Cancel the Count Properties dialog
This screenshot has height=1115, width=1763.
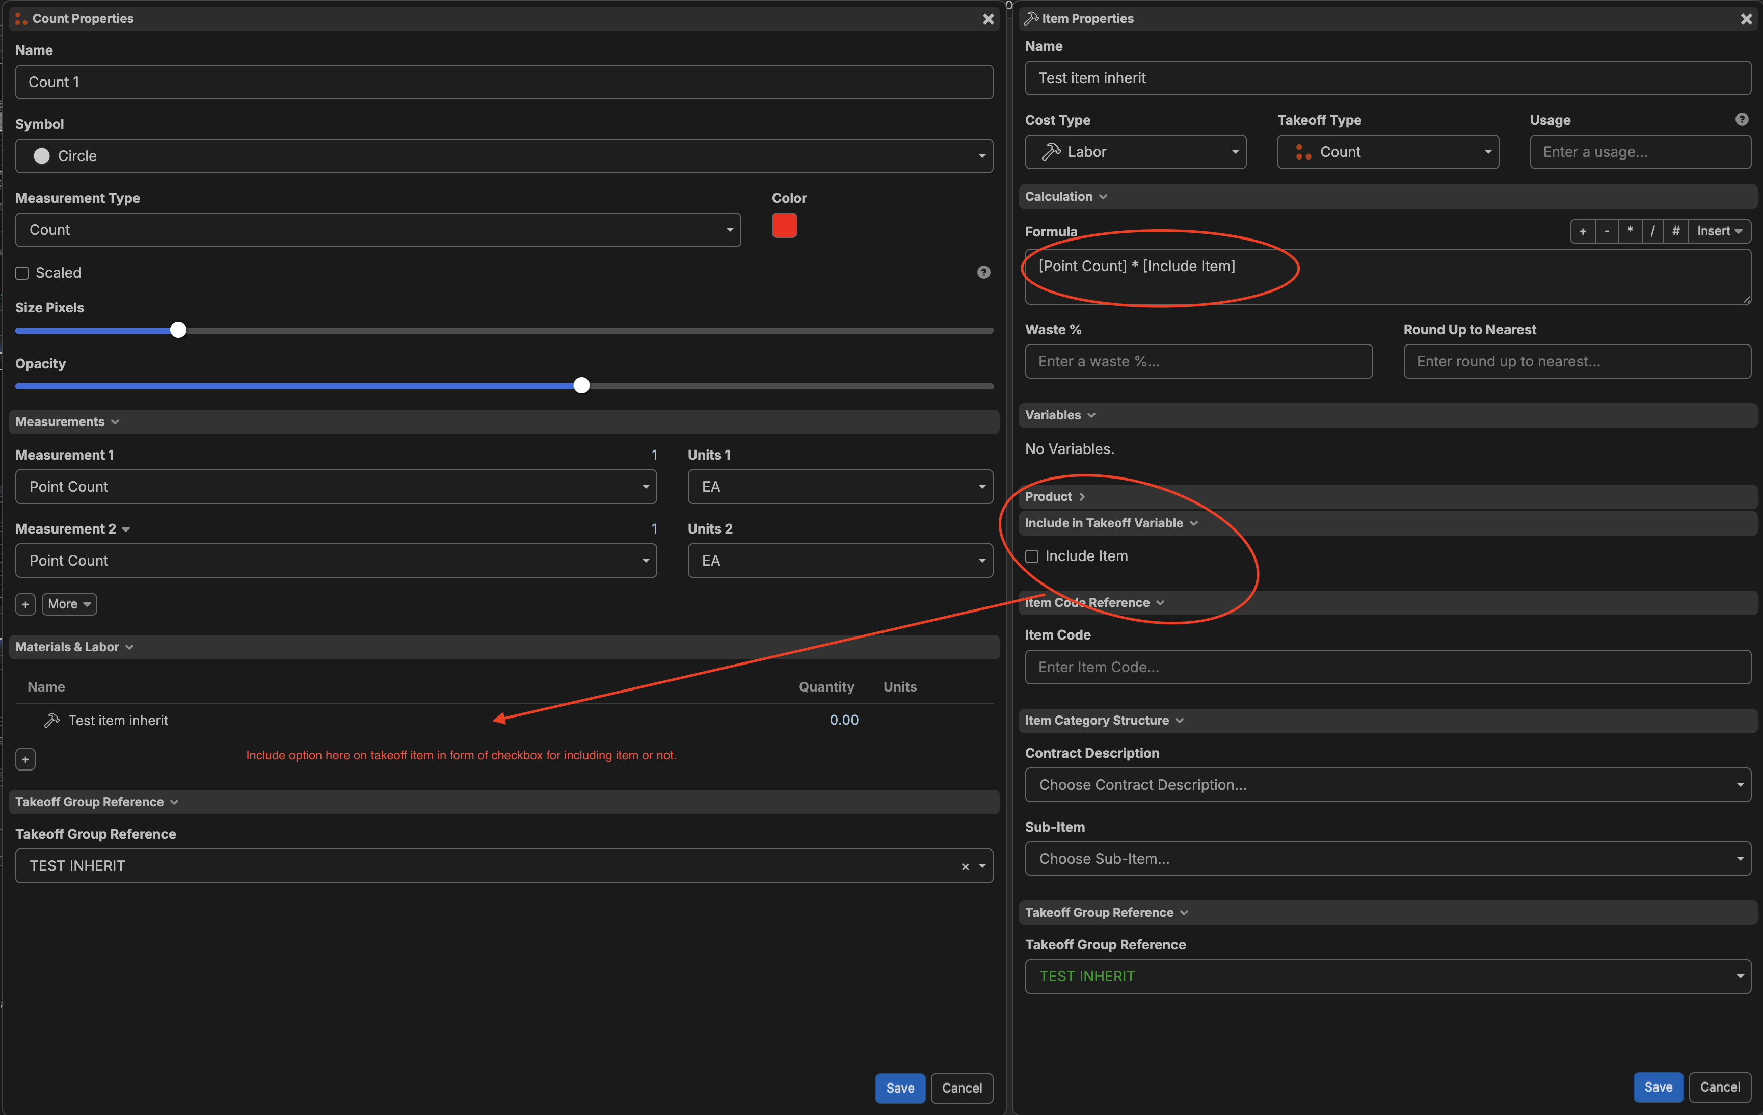961,1088
